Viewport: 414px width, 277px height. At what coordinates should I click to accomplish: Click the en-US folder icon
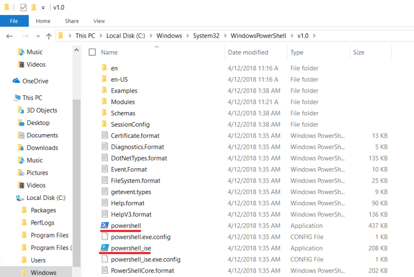point(105,79)
